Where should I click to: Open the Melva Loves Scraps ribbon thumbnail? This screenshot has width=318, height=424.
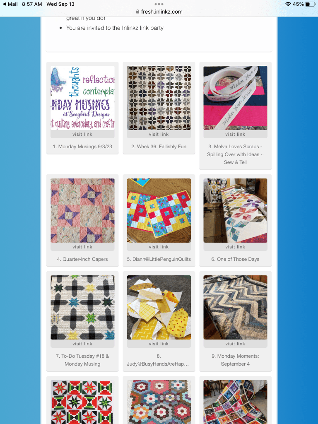pyautogui.click(x=235, y=98)
